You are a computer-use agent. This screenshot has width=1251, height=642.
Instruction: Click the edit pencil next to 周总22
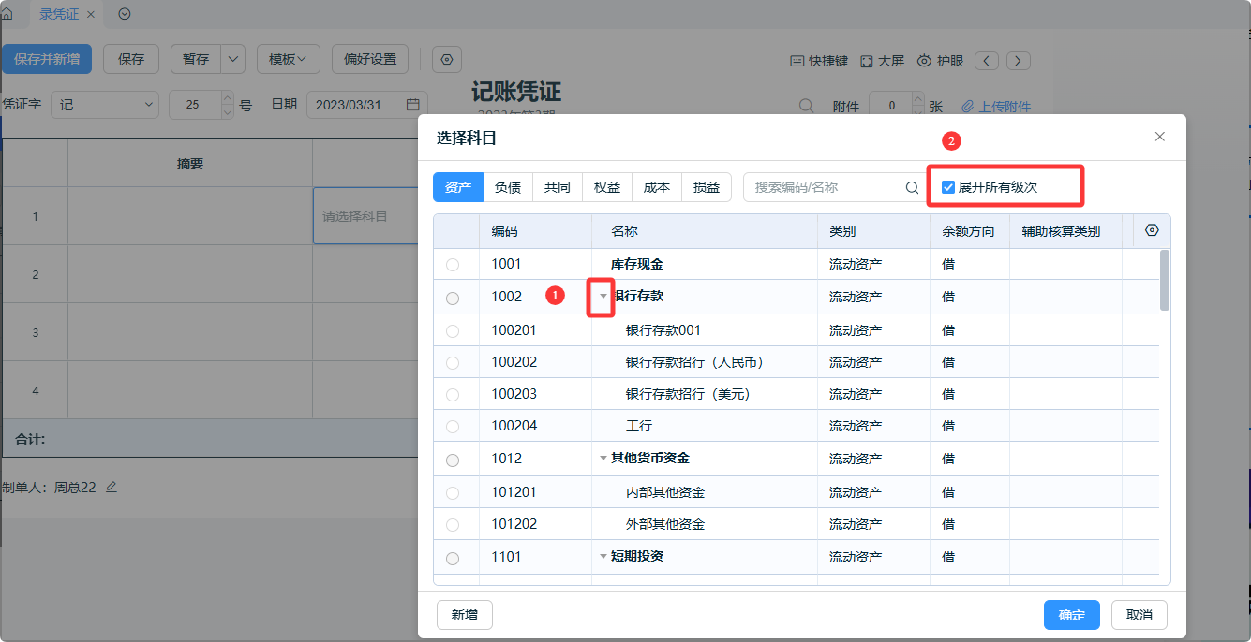(x=112, y=487)
